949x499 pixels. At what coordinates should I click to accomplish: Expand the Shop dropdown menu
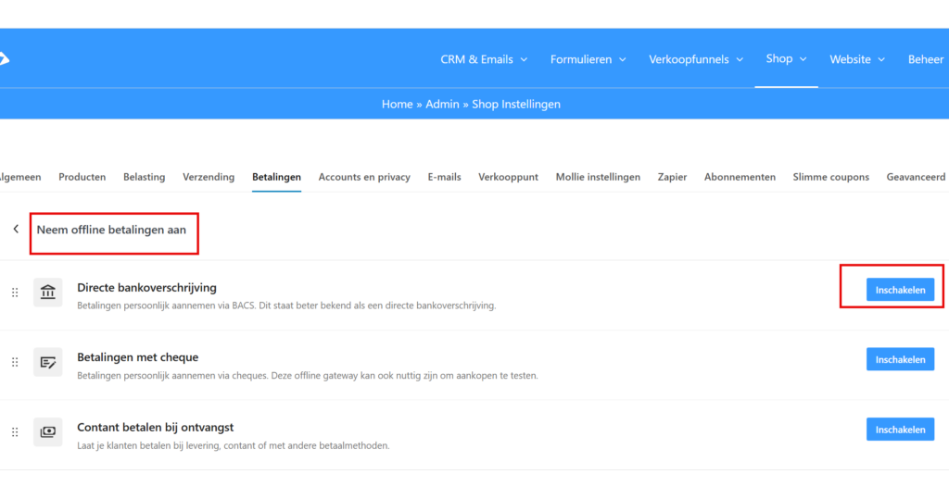786,58
